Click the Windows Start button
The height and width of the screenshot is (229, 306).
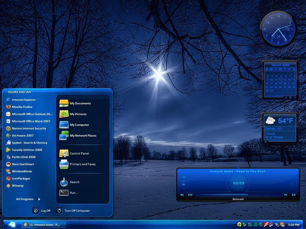[x=12, y=225]
